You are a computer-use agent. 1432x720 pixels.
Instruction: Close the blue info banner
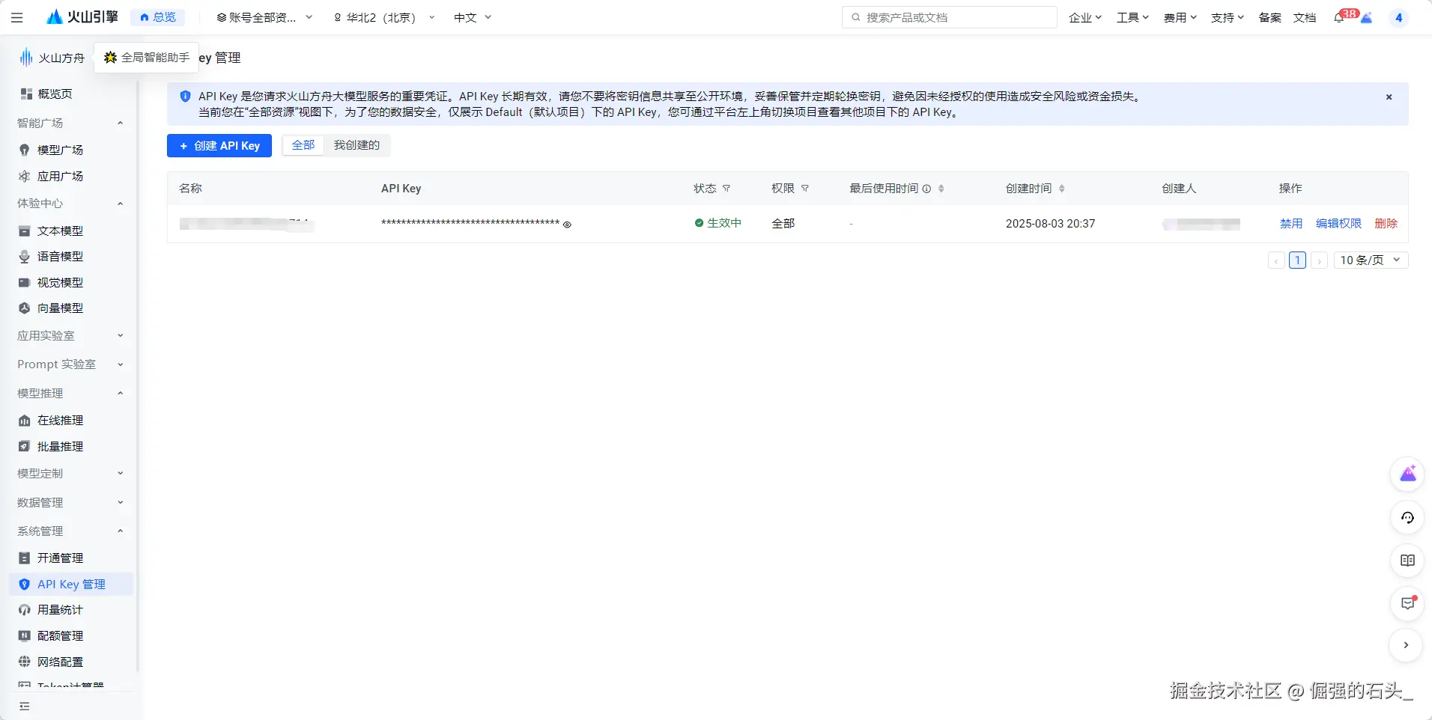click(x=1389, y=97)
